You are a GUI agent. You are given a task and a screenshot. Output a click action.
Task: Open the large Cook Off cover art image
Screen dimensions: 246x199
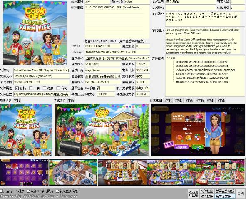[x=35, y=33]
